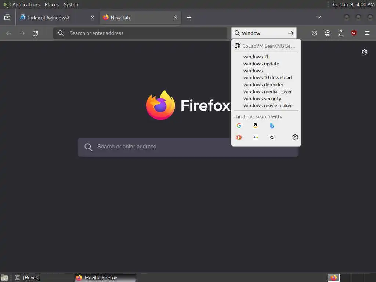Select the New Tab tab

pyautogui.click(x=140, y=18)
